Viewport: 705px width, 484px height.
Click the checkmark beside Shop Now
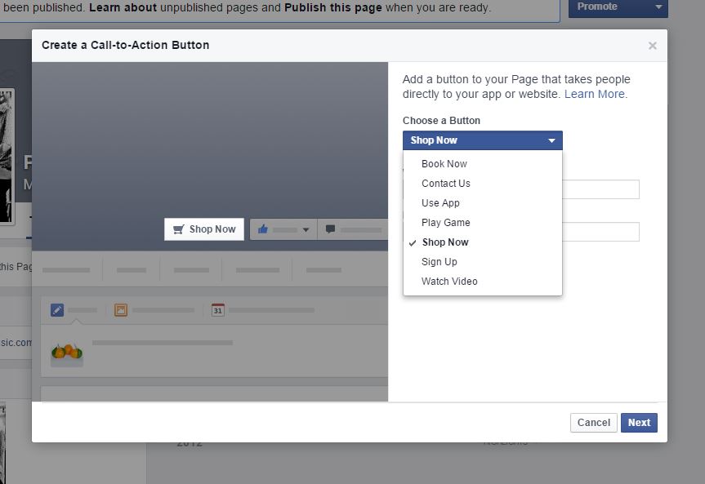click(x=413, y=243)
